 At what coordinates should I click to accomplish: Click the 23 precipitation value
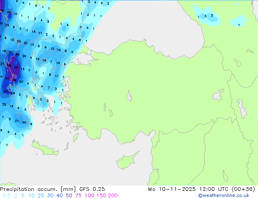(x=13, y=93)
